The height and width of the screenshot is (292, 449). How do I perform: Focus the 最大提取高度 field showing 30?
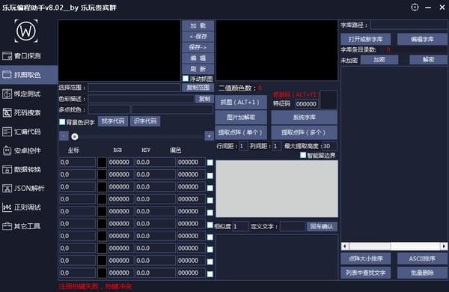click(x=329, y=146)
